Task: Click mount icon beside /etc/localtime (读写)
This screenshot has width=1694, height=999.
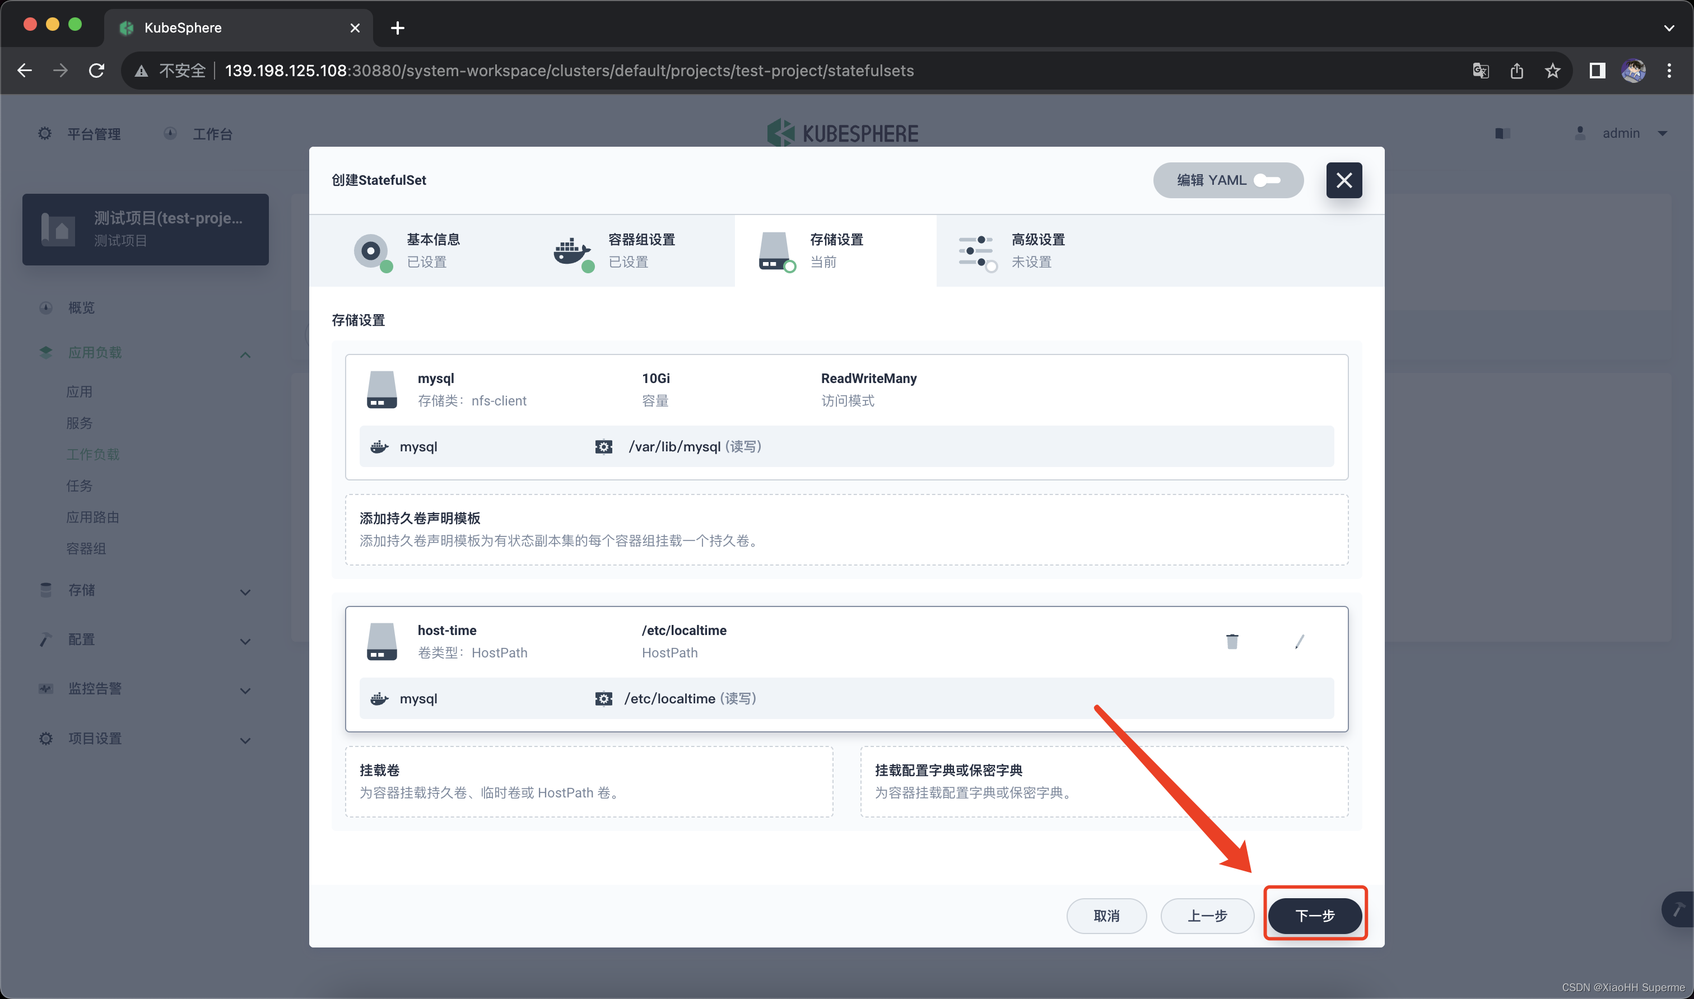Action: (x=603, y=699)
